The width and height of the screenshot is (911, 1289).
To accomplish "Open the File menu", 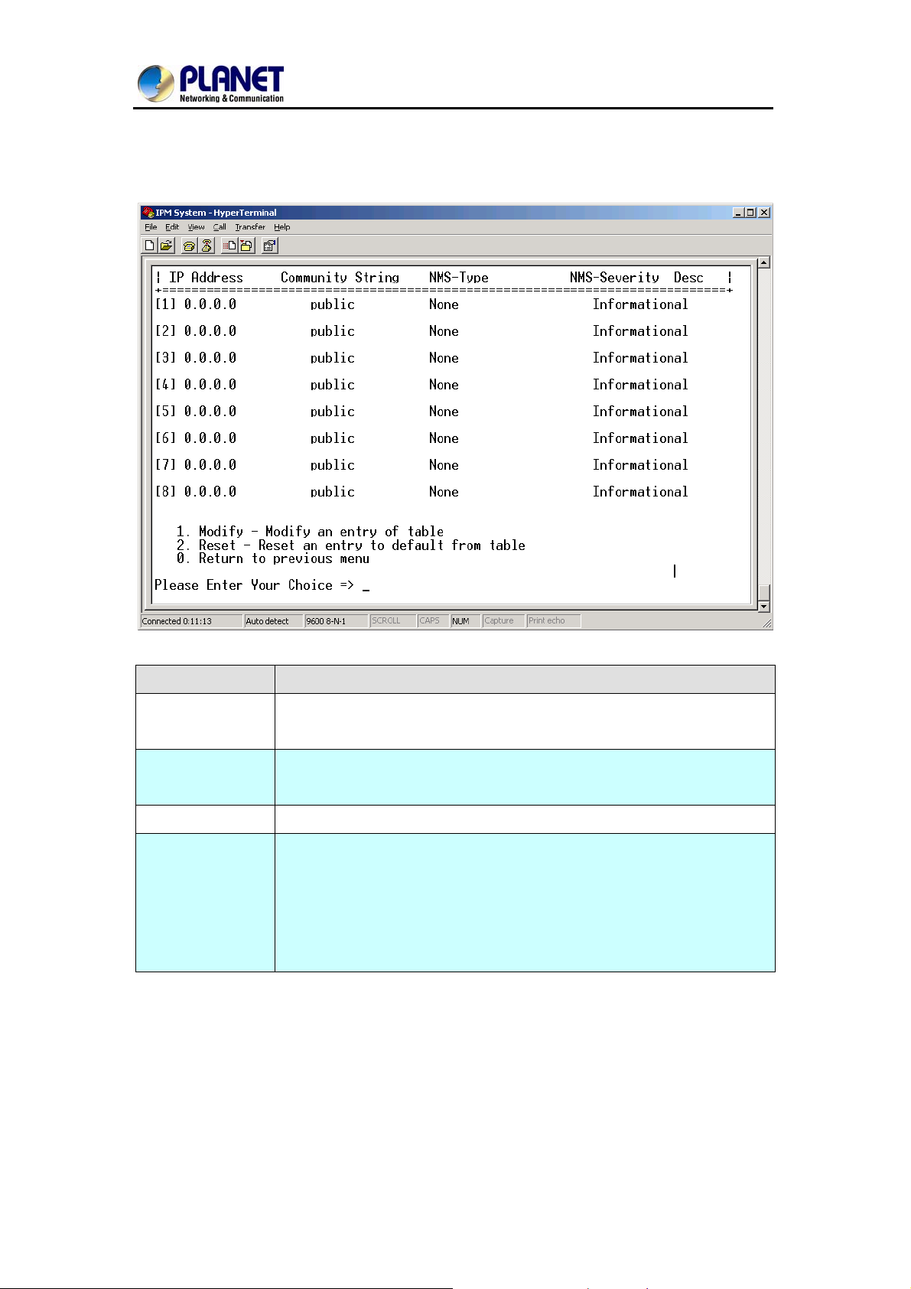I will coord(151,227).
